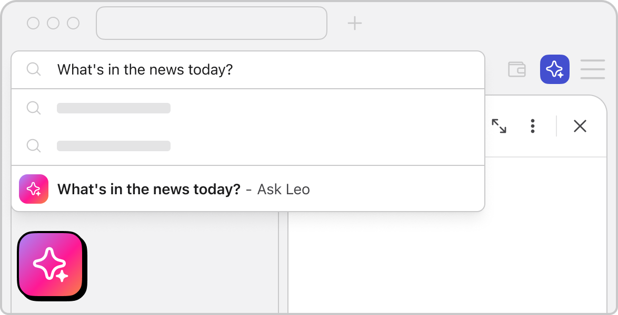
Task: Click the second suggestion's search icon
Action: tap(34, 146)
